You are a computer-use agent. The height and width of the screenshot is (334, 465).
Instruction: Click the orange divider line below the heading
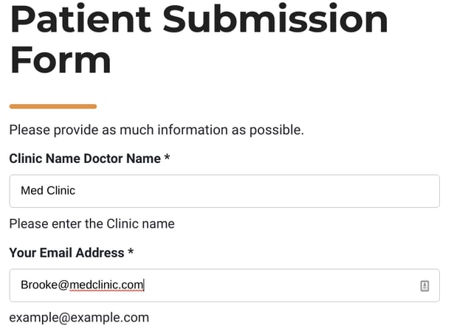tap(53, 106)
